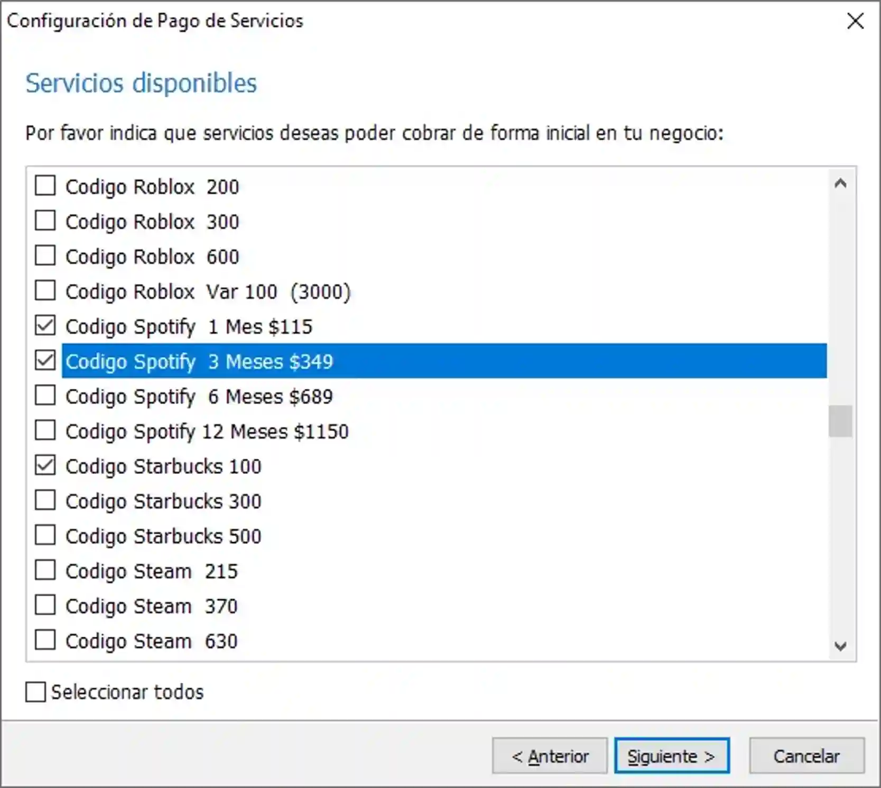Check the Codigo Roblox 200 checkbox
The height and width of the screenshot is (788, 881).
45,186
